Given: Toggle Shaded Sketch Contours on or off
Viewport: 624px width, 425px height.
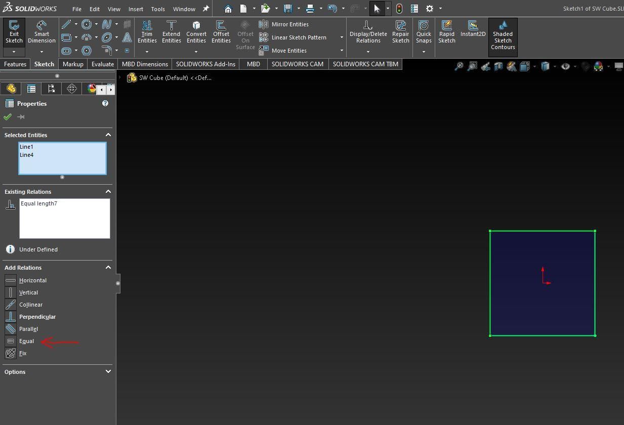Looking at the screenshot, I should 503,37.
